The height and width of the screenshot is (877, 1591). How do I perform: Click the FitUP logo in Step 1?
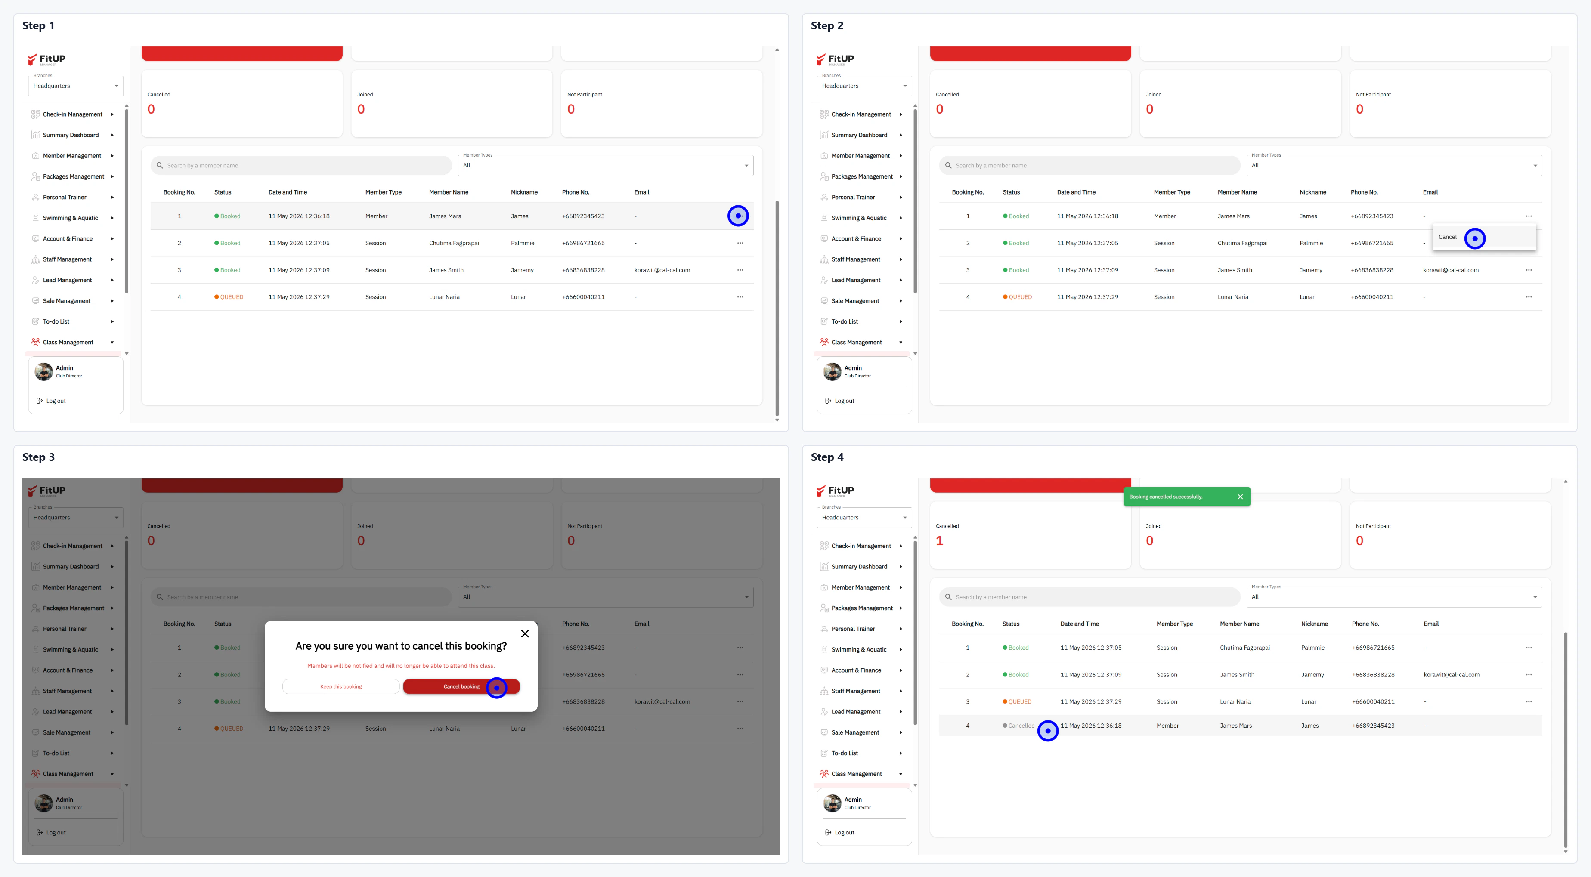[x=47, y=59]
